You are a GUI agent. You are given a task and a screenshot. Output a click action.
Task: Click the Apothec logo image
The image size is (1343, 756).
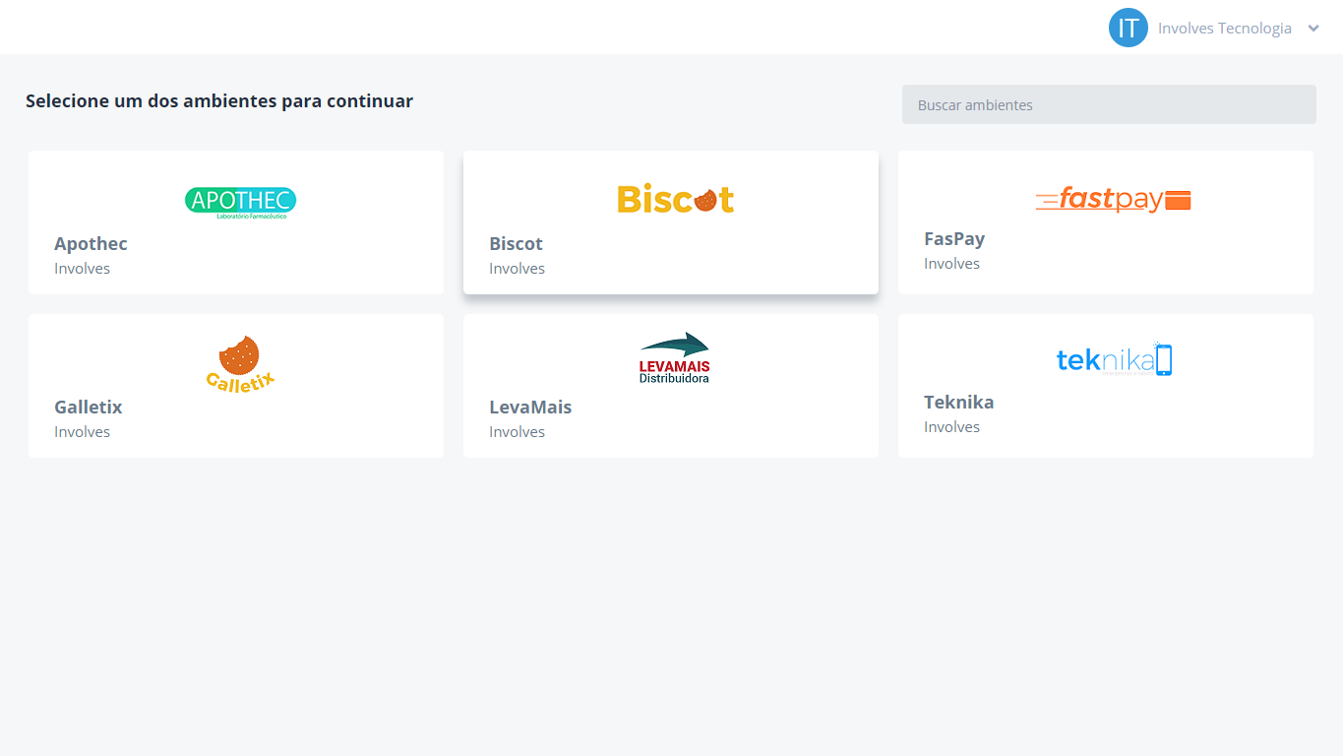point(240,202)
